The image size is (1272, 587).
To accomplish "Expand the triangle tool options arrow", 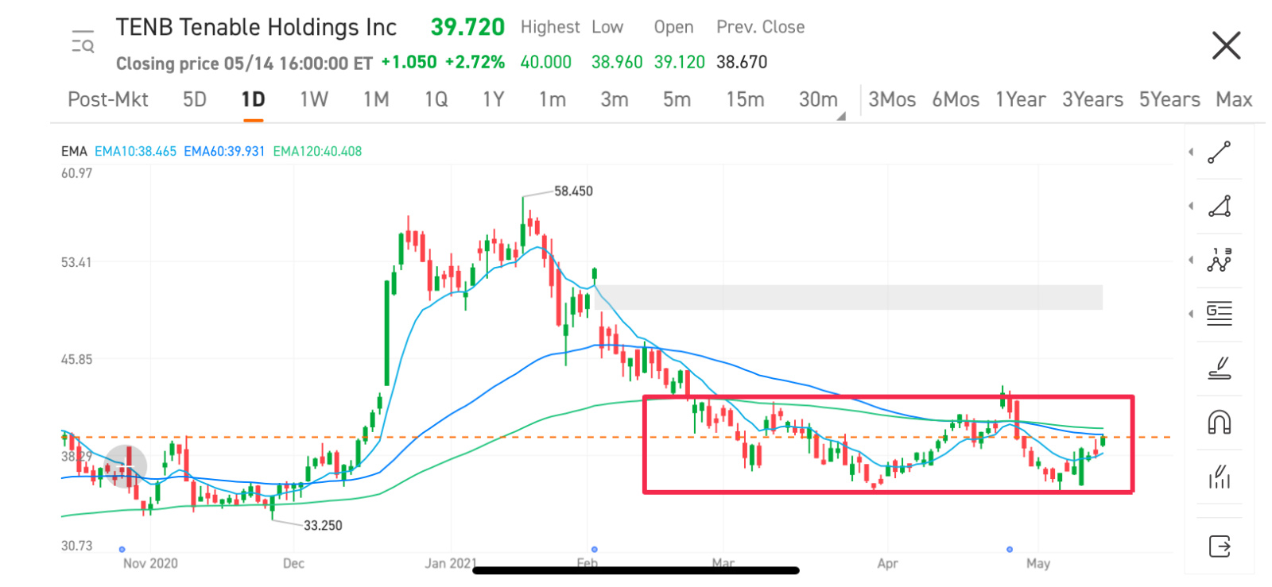I will pos(1191,206).
